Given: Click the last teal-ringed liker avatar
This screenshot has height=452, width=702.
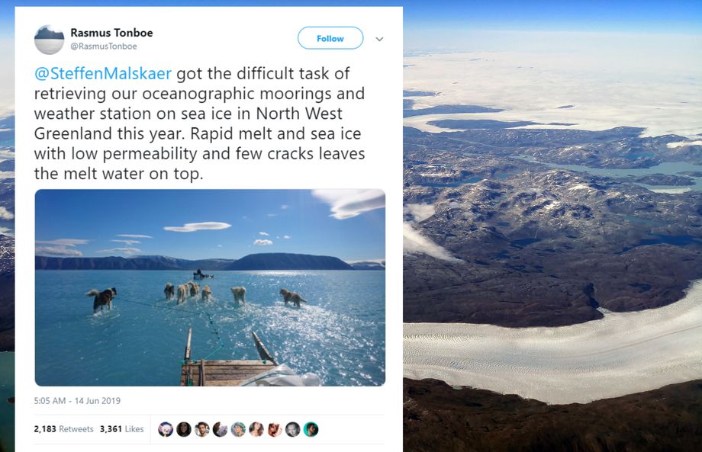Looking at the screenshot, I should pos(311,429).
